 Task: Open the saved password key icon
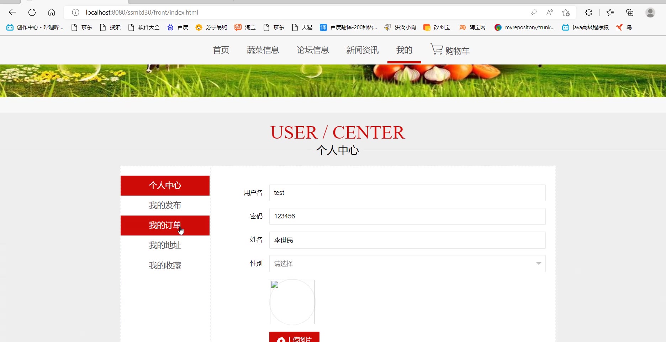coord(533,12)
